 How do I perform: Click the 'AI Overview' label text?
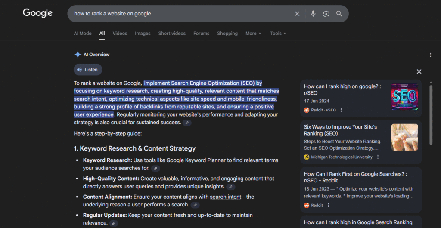[x=96, y=55]
